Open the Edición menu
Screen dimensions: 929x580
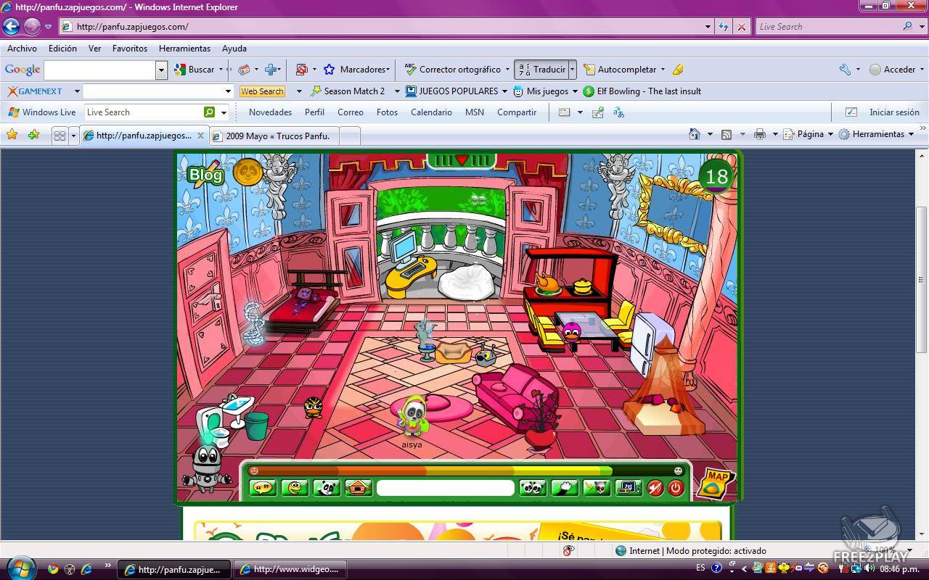point(62,49)
